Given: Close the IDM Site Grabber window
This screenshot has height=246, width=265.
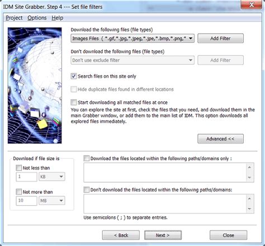Looking at the screenshot, I should 252,4.
